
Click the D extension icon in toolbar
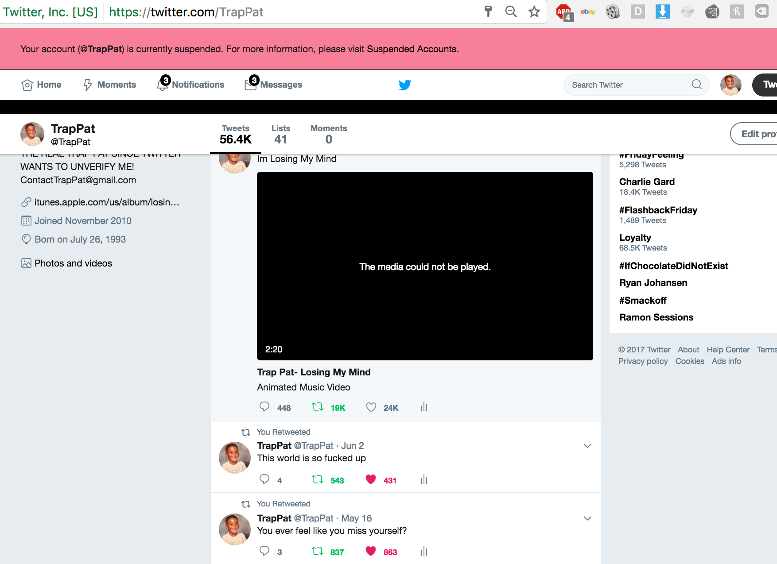(637, 12)
